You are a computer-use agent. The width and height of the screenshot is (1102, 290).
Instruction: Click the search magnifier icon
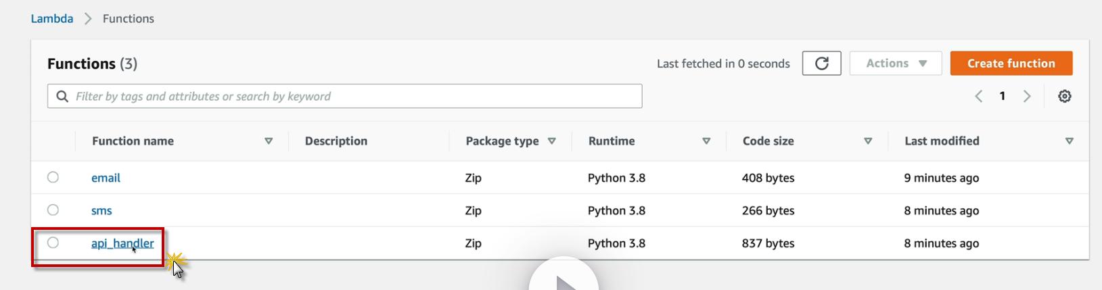click(x=62, y=96)
